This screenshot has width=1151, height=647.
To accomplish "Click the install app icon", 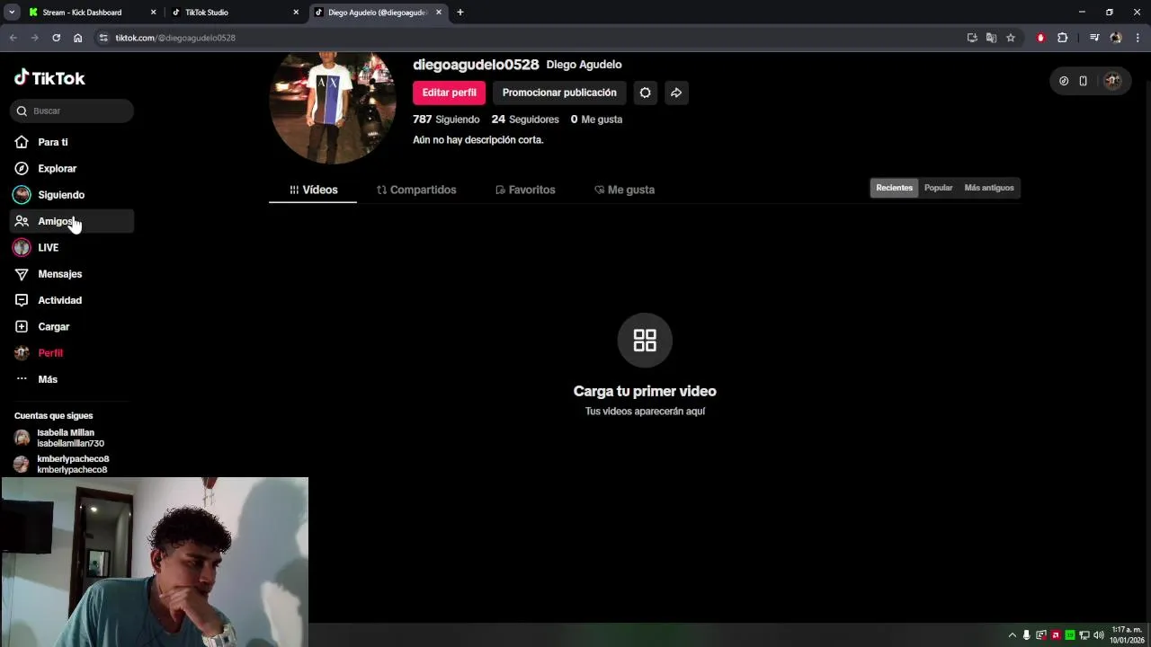I will (972, 38).
